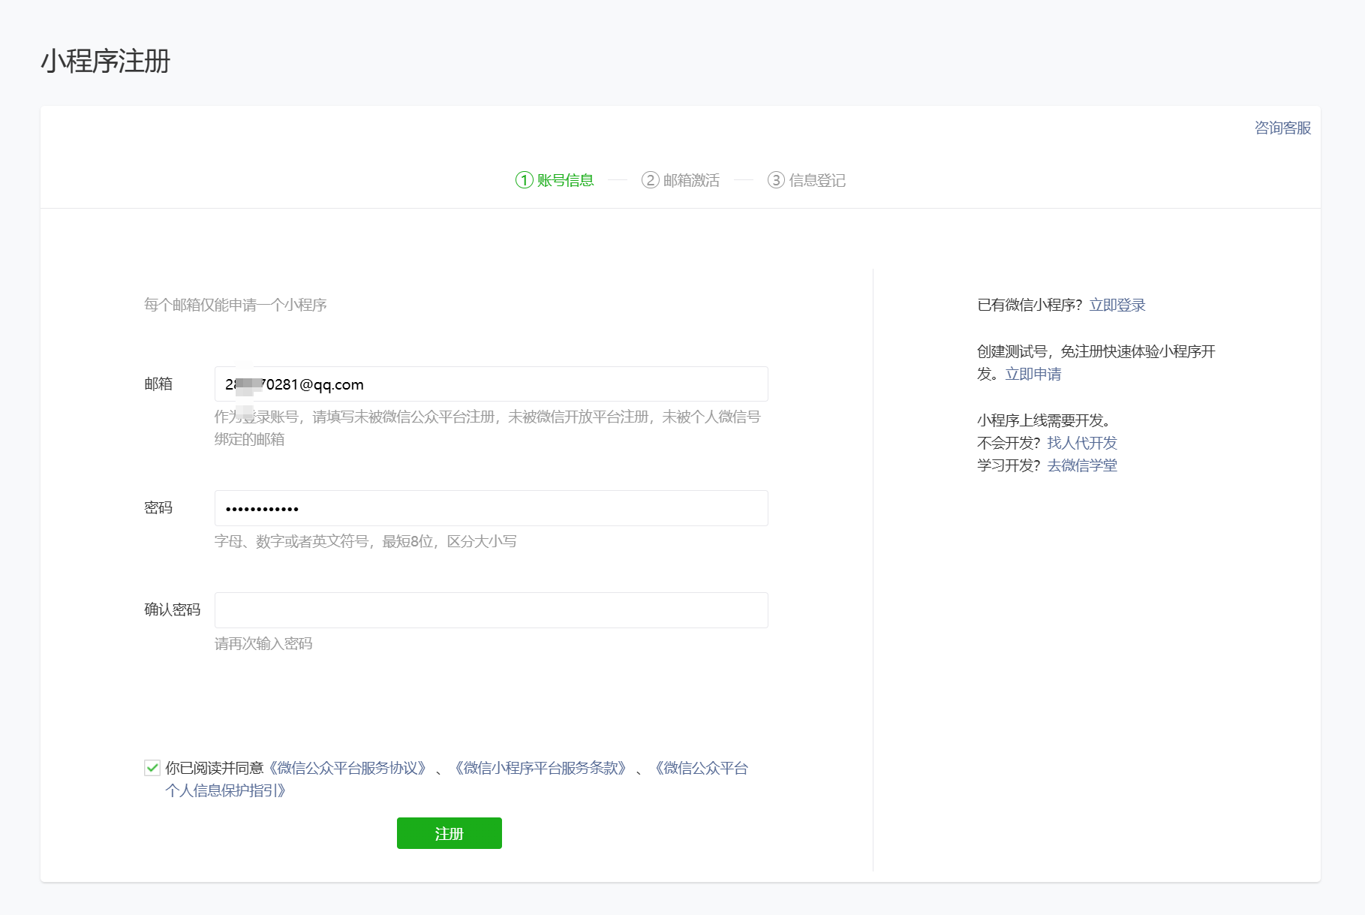Click text 小程序上线需要开发。

pos(1044,420)
